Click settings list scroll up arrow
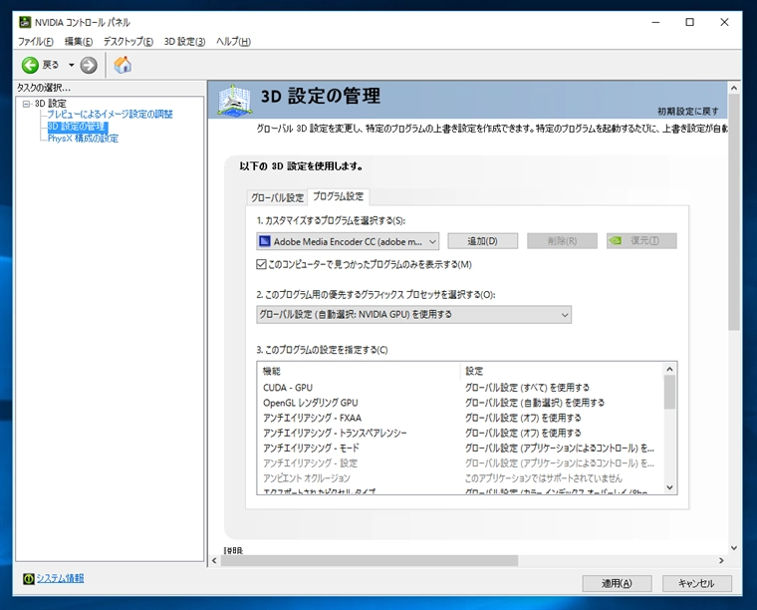The height and width of the screenshot is (610, 757). pyautogui.click(x=669, y=370)
